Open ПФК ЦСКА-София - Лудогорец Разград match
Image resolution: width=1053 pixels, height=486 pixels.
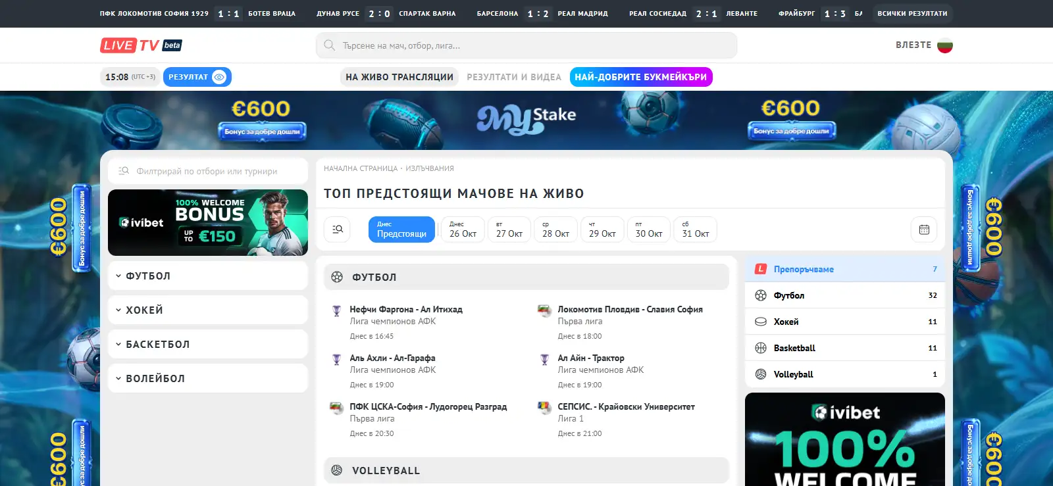click(428, 406)
